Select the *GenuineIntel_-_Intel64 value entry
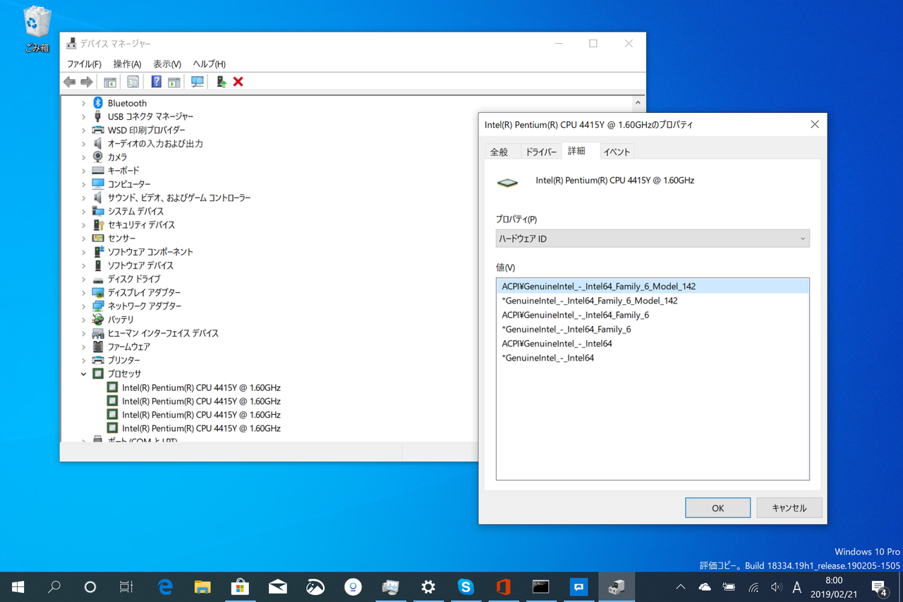This screenshot has width=903, height=602. pyautogui.click(x=547, y=358)
